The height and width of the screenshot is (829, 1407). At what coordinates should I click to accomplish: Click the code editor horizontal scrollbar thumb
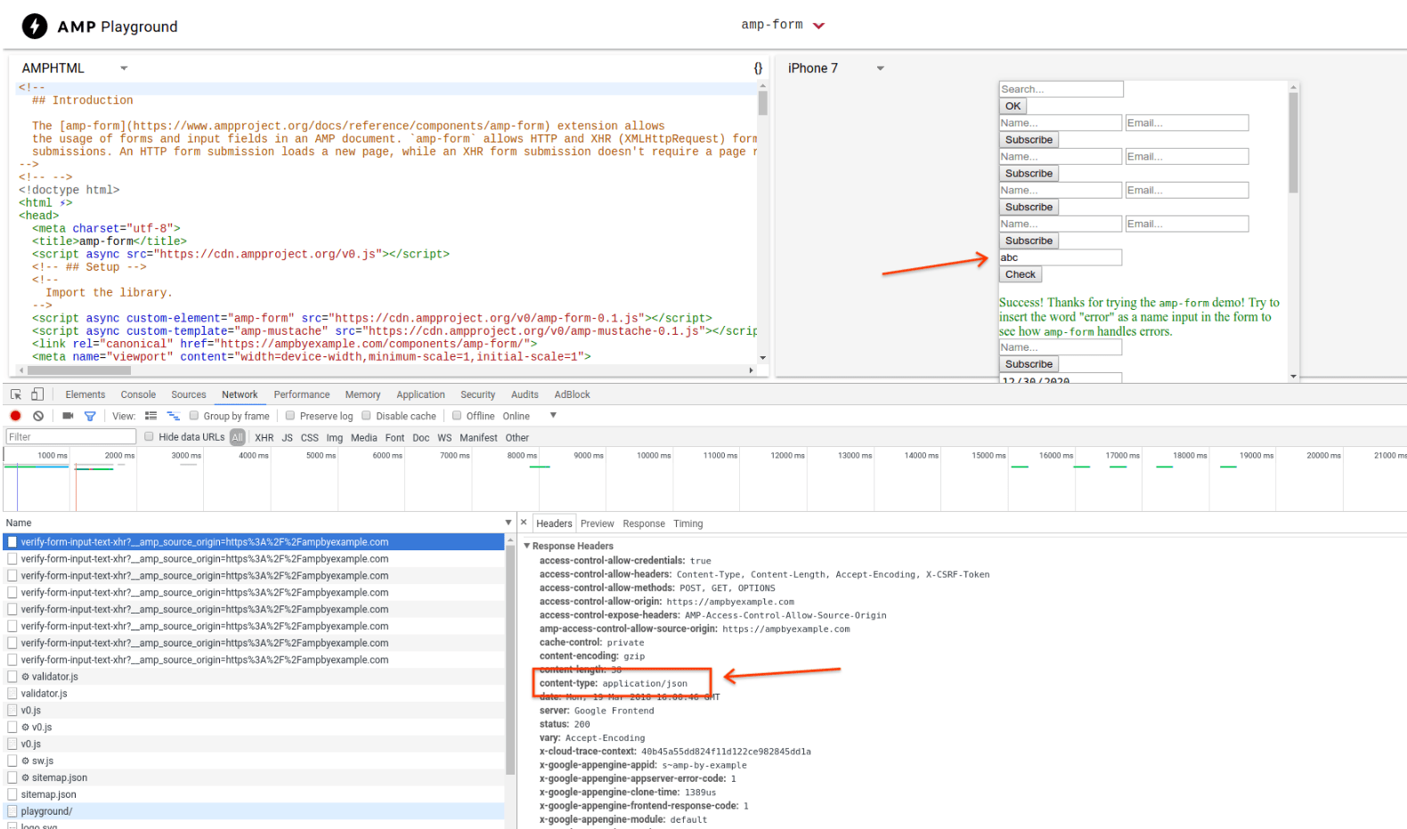pos(79,370)
